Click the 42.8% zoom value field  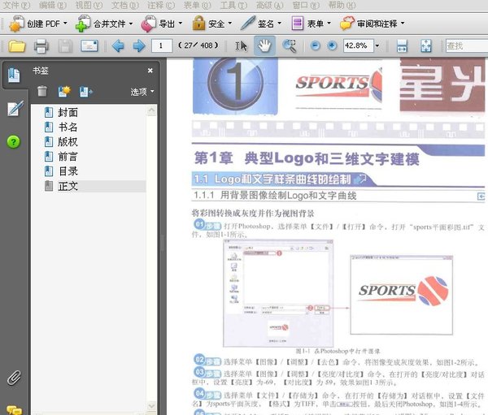(358, 45)
